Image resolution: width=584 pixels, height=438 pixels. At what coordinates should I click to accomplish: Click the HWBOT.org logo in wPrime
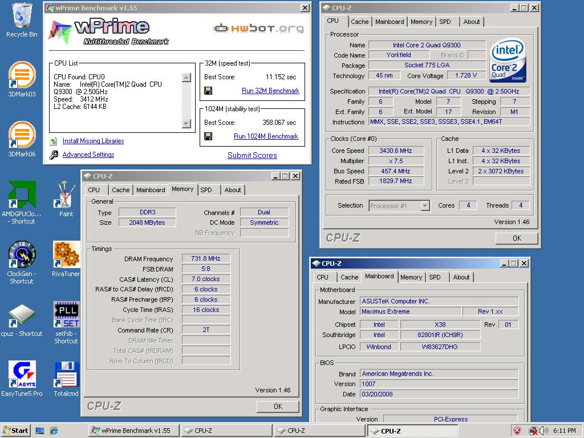258,28
